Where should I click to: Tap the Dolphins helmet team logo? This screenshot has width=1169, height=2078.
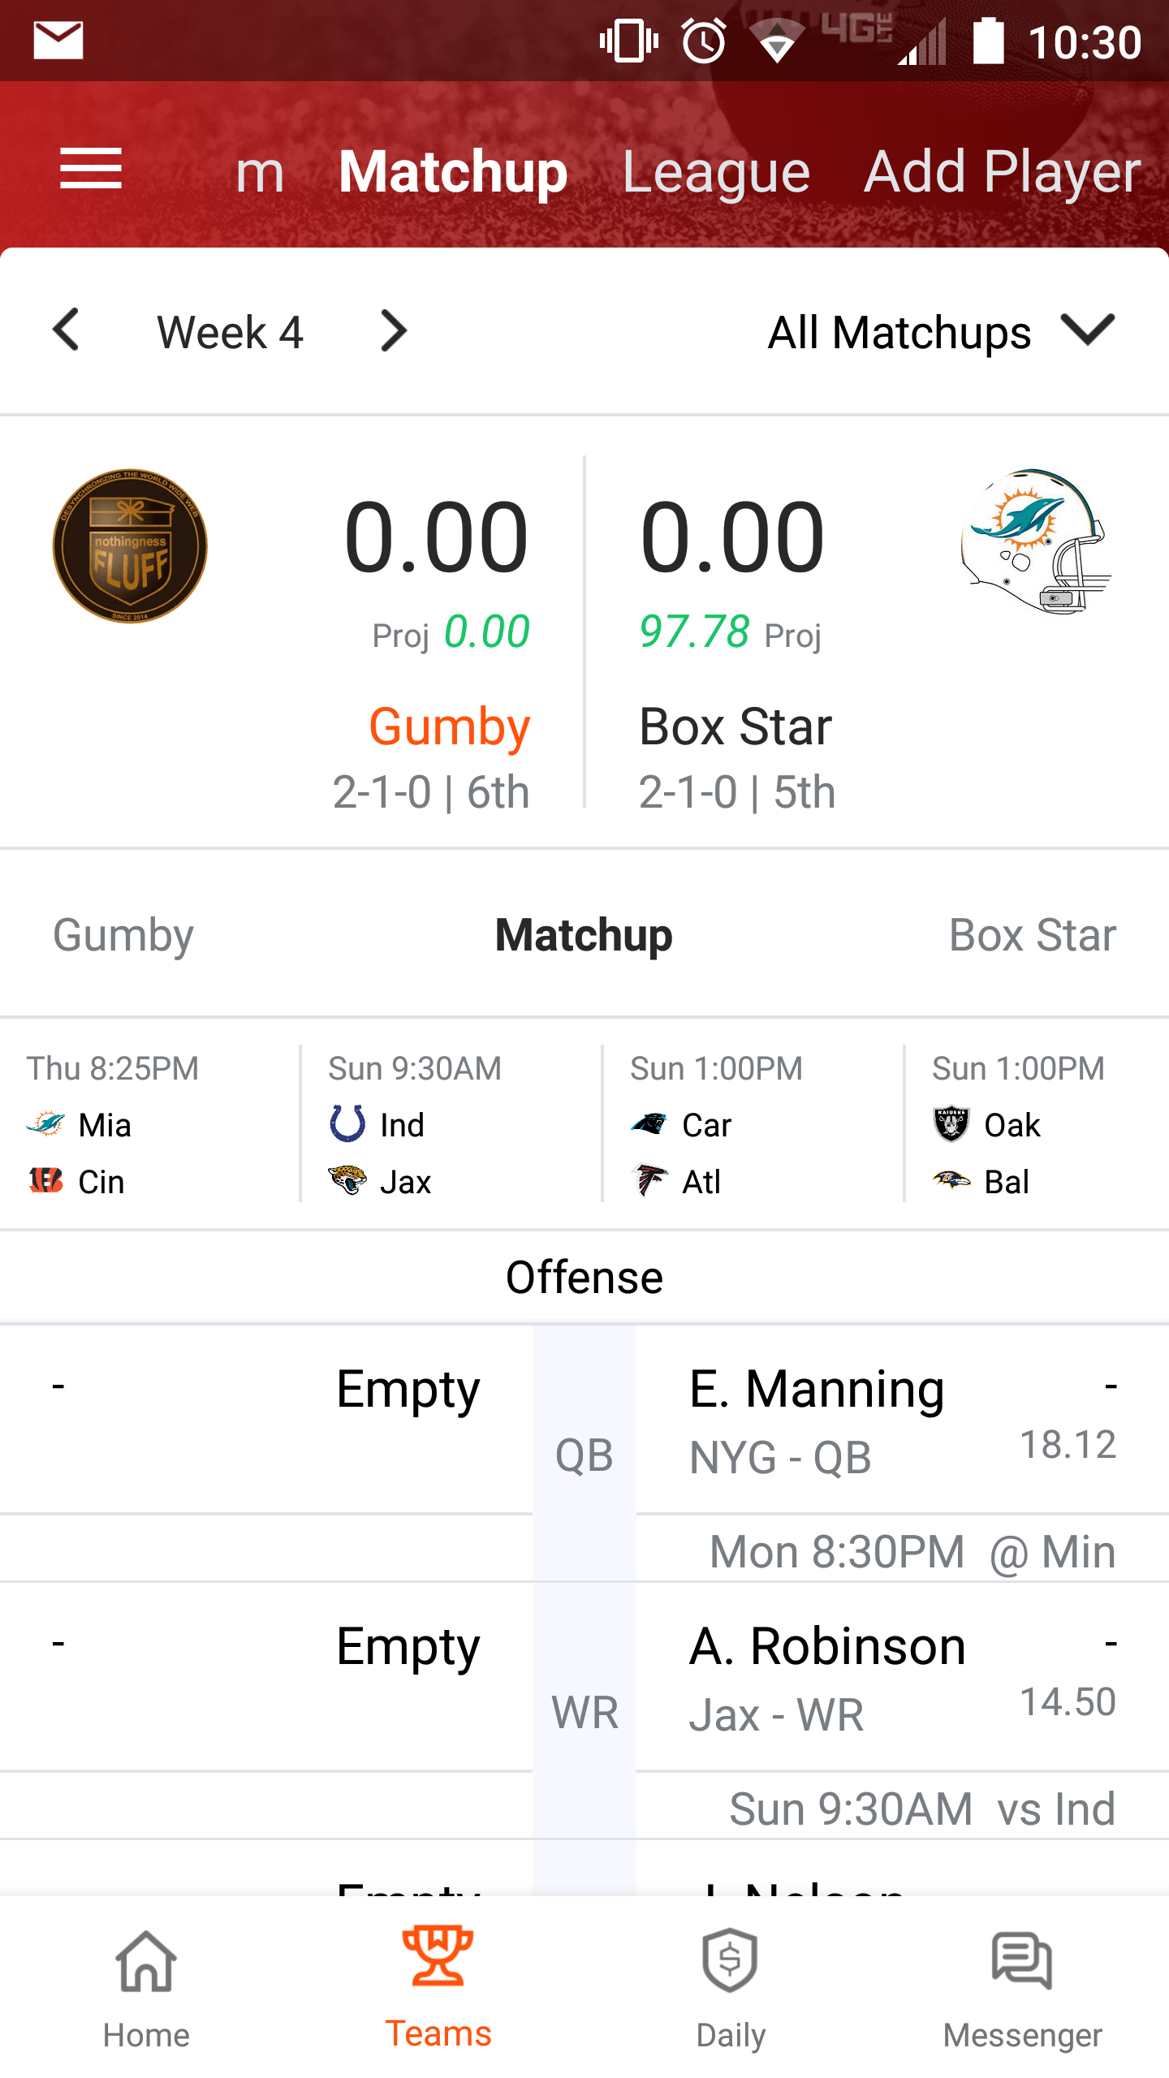1036,541
